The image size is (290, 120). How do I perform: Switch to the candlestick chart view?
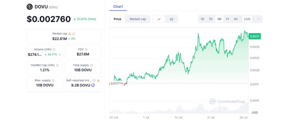[171, 19]
